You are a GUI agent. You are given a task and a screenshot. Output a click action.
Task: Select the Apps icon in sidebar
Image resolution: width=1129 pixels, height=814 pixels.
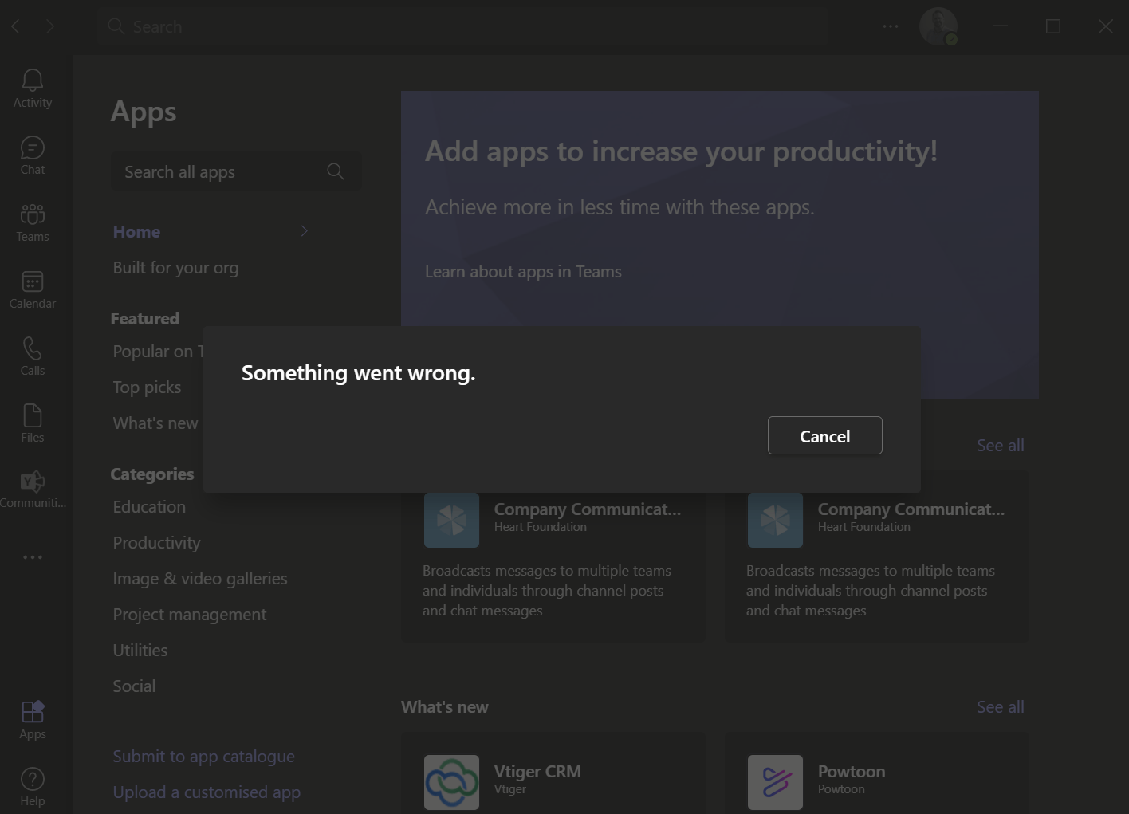pyautogui.click(x=33, y=711)
